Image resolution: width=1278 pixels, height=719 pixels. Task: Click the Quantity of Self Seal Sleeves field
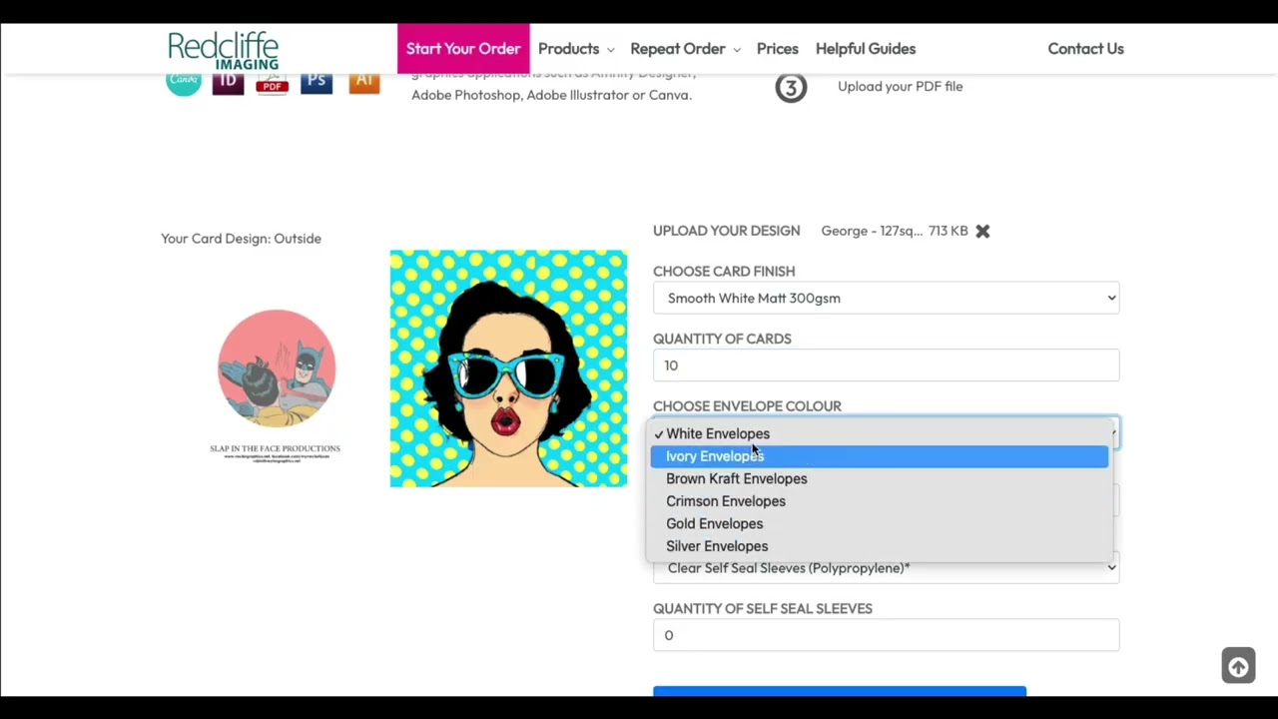coord(886,635)
